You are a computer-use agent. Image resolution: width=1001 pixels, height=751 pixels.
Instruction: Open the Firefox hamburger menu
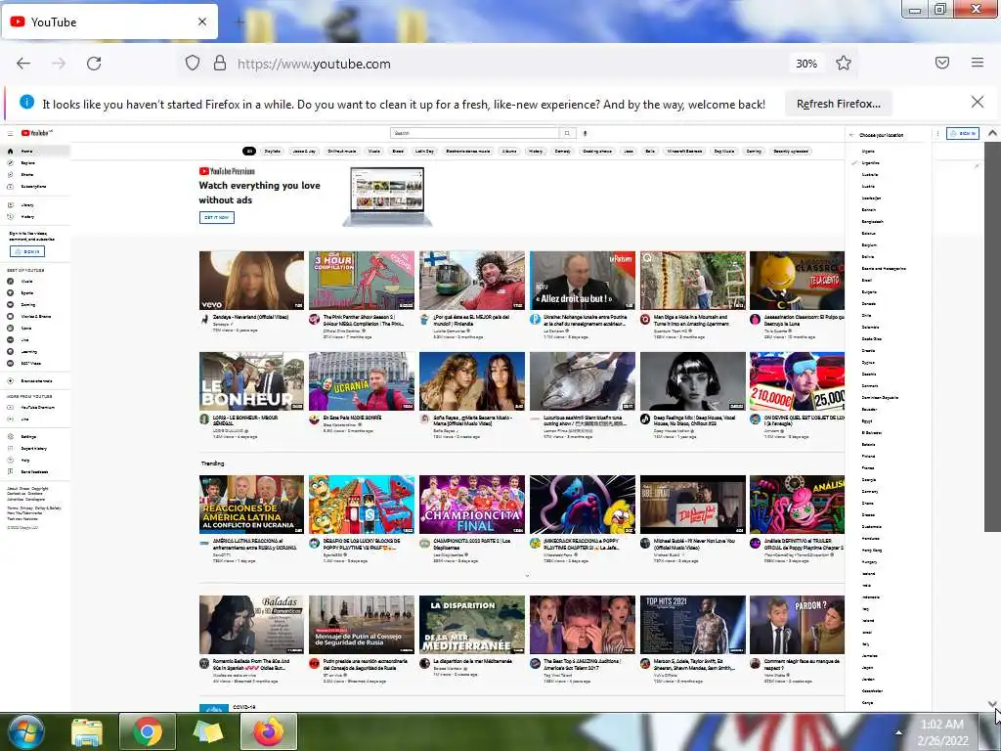pyautogui.click(x=978, y=63)
